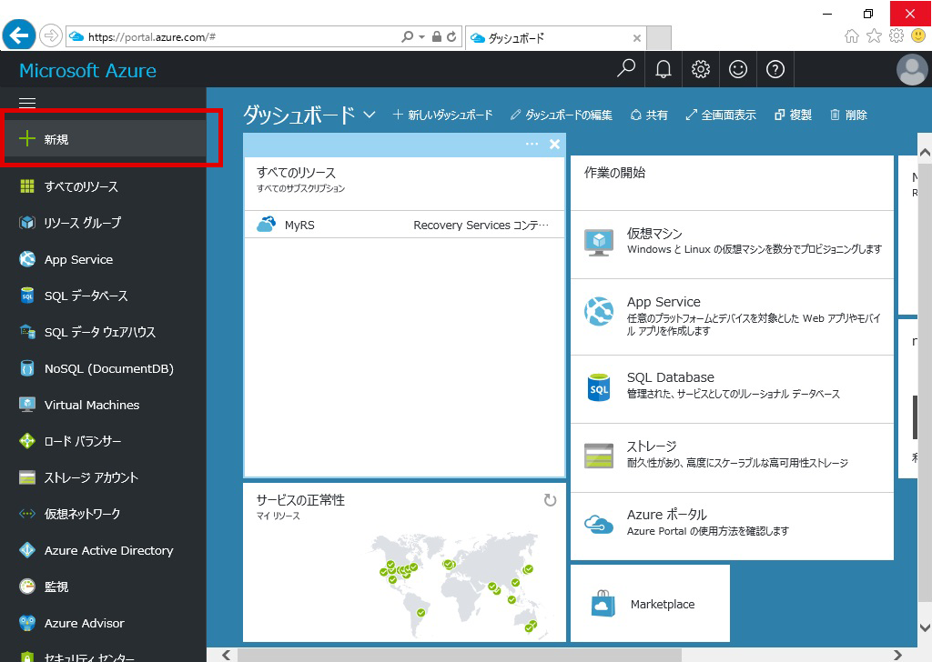The image size is (932, 662).
Task: Click the Microsoft Azure logo text
Action: (x=88, y=70)
